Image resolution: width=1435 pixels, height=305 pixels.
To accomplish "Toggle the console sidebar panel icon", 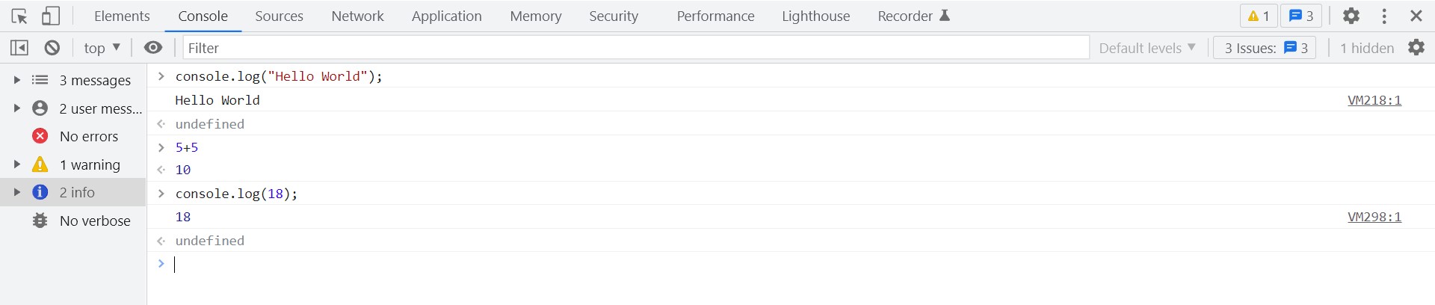I will point(19,48).
